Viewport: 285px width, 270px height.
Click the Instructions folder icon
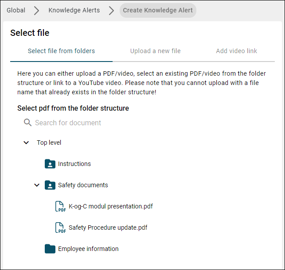[50, 164]
